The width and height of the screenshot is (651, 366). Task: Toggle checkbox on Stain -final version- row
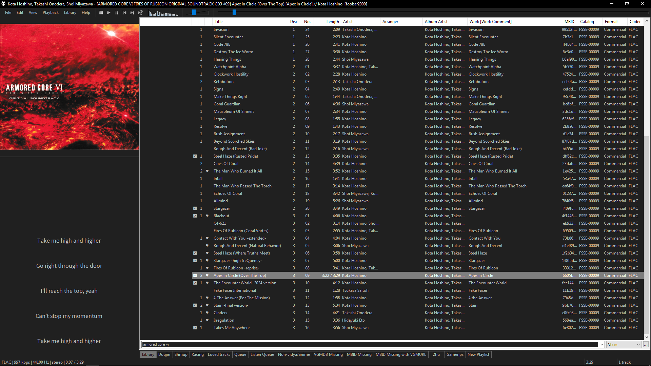click(195, 305)
